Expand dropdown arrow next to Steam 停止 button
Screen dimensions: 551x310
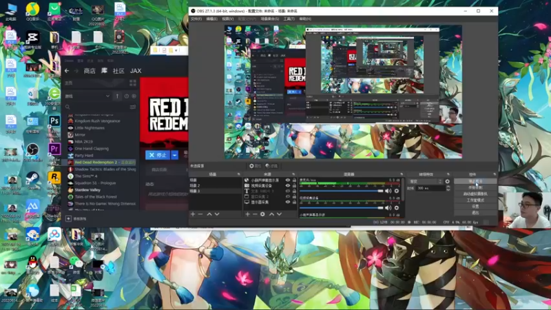tap(175, 155)
